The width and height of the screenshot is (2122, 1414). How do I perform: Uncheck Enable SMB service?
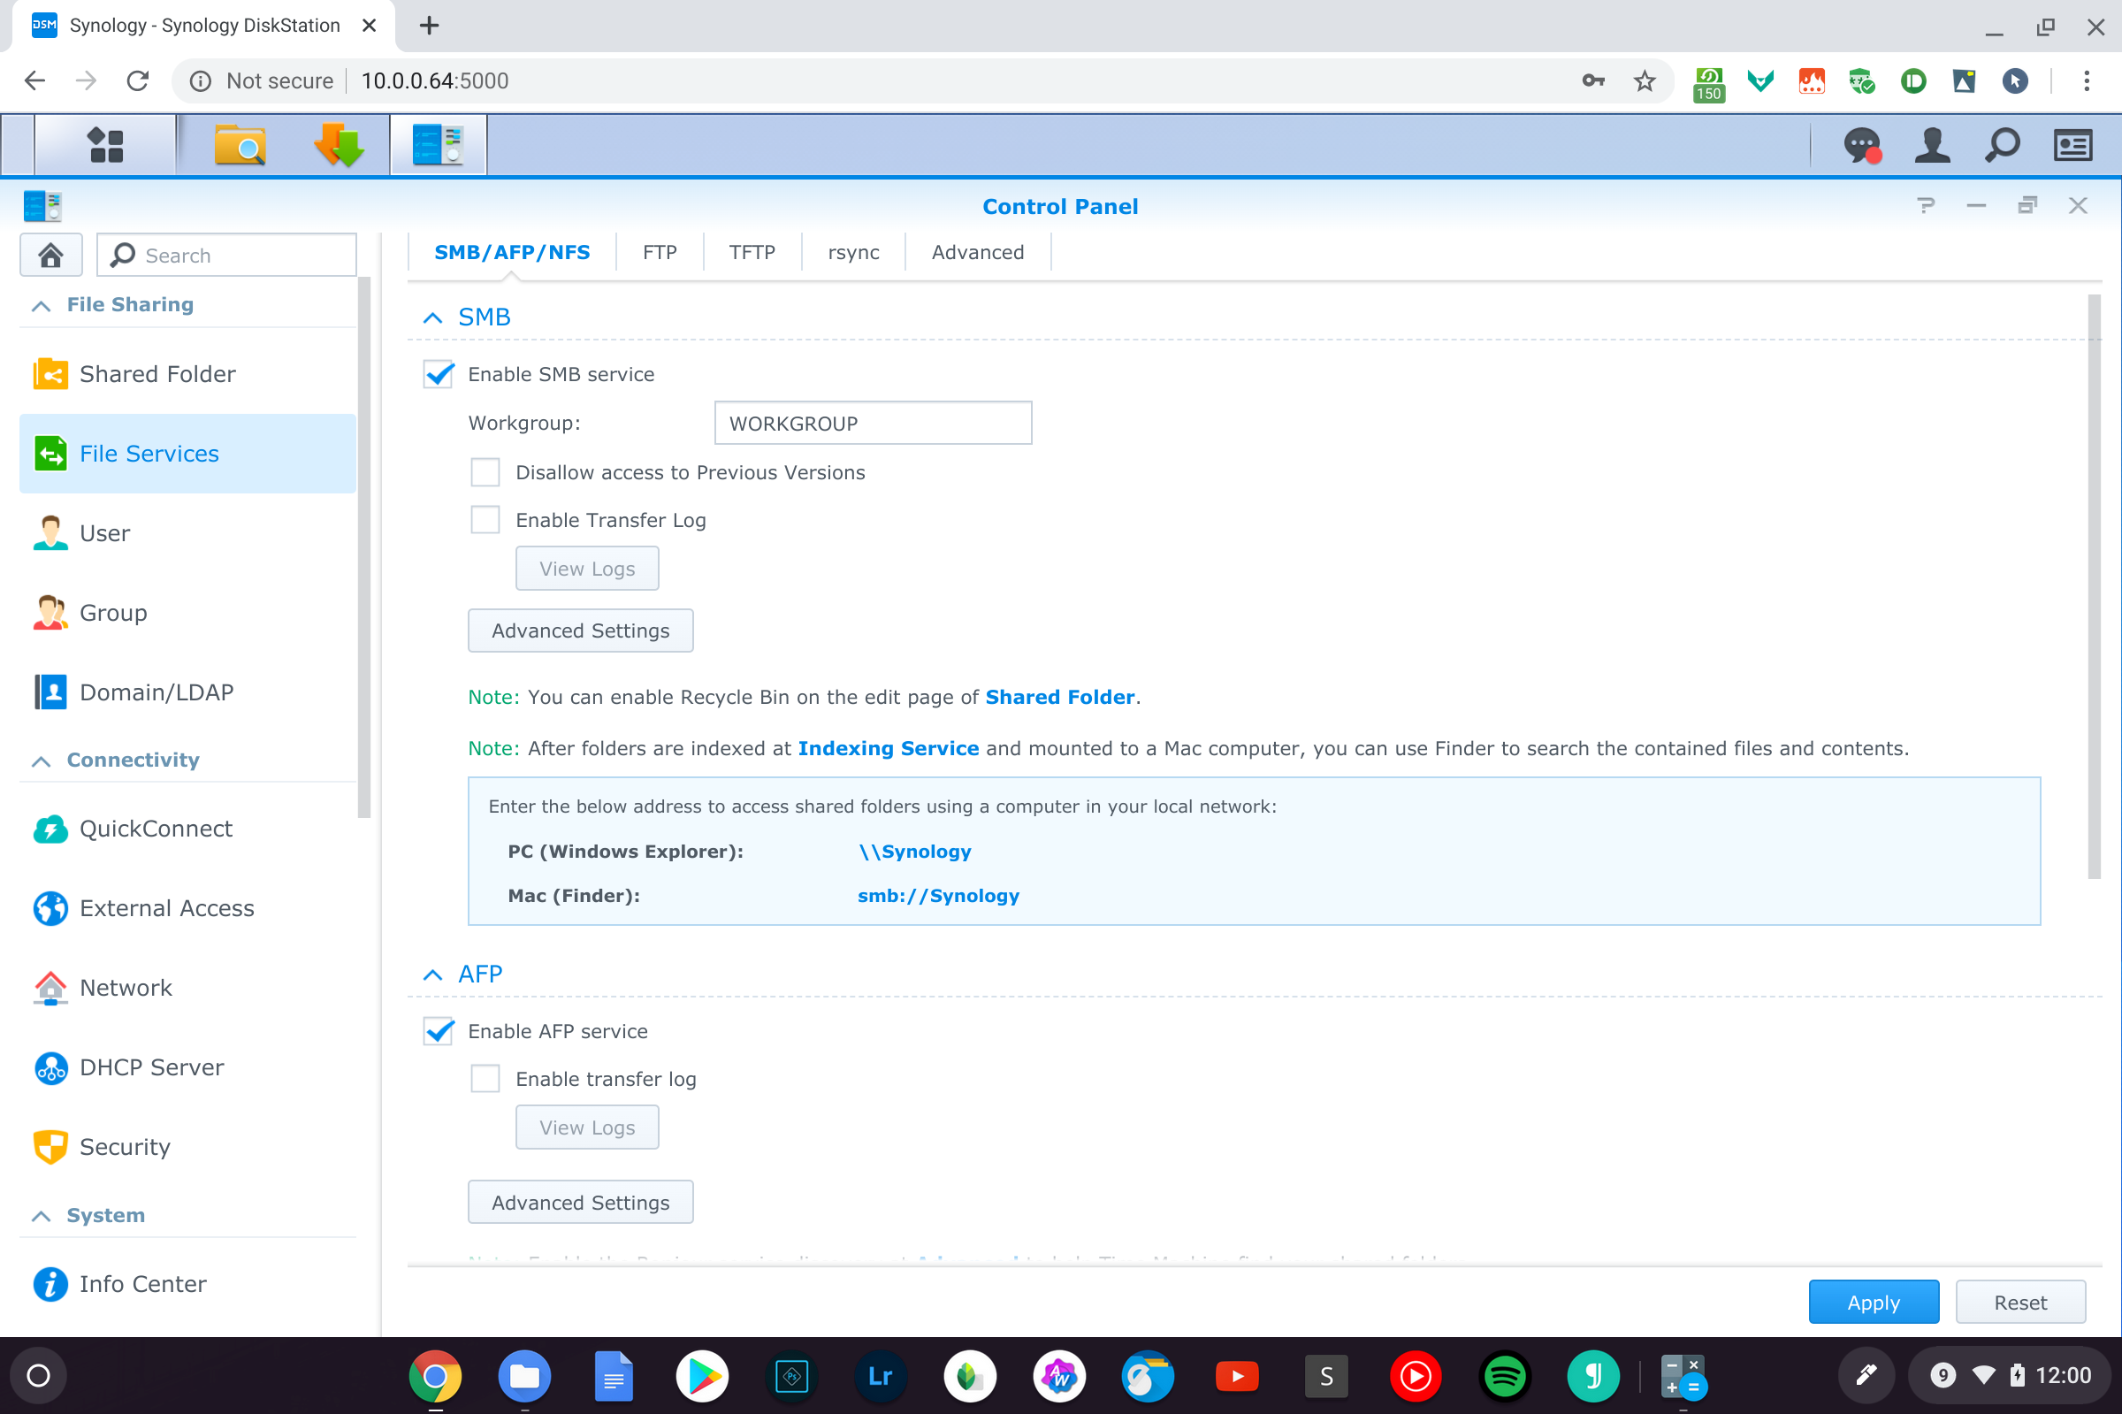pos(439,374)
